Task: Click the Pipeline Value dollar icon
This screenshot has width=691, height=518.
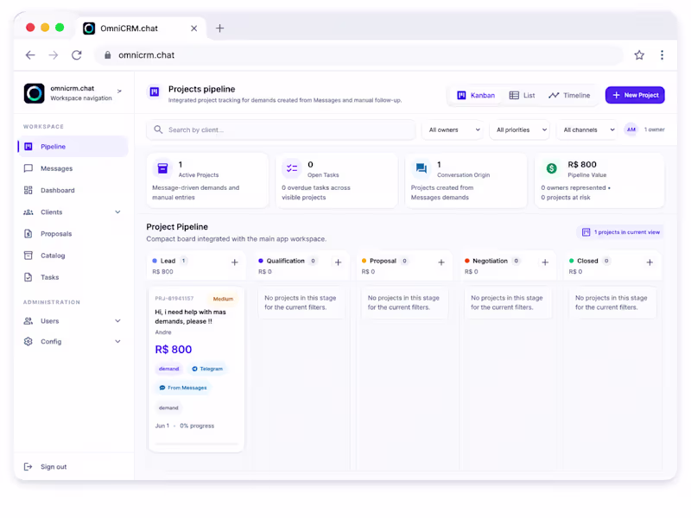Action: coord(551,168)
